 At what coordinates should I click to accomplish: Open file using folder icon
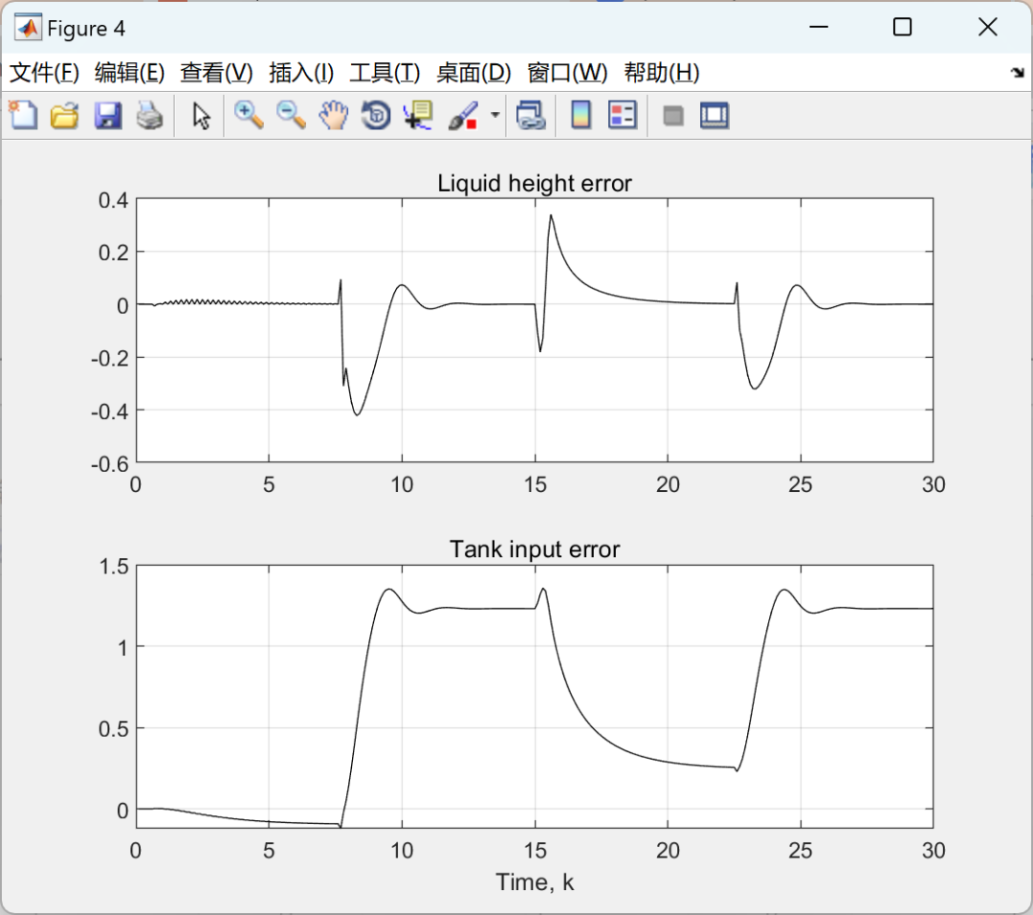(x=65, y=116)
